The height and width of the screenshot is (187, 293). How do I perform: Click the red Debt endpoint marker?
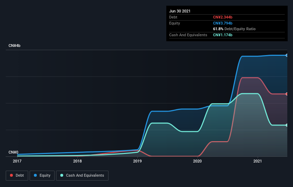[287, 94]
